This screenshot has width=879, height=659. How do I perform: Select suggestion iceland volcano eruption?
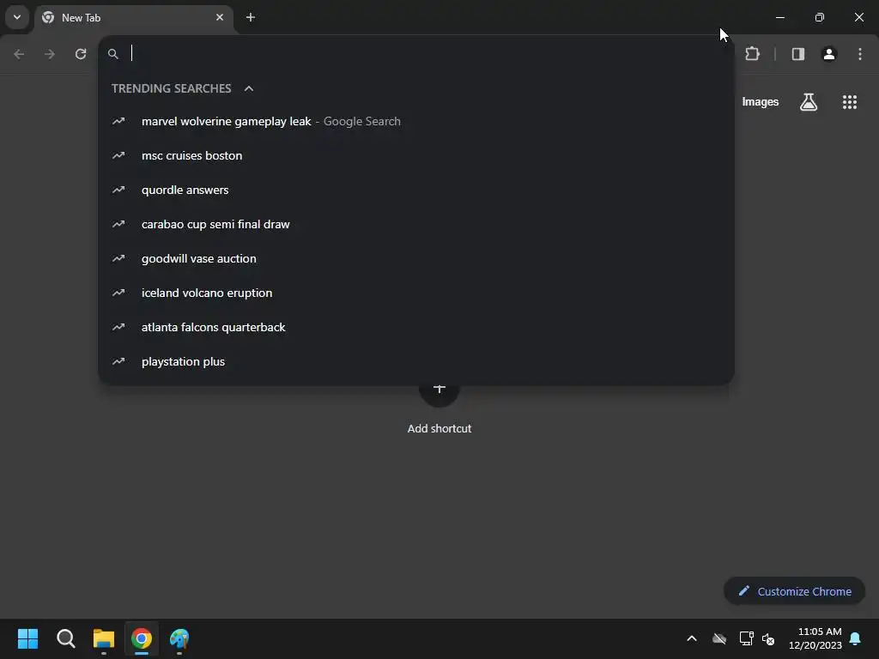[416, 293]
